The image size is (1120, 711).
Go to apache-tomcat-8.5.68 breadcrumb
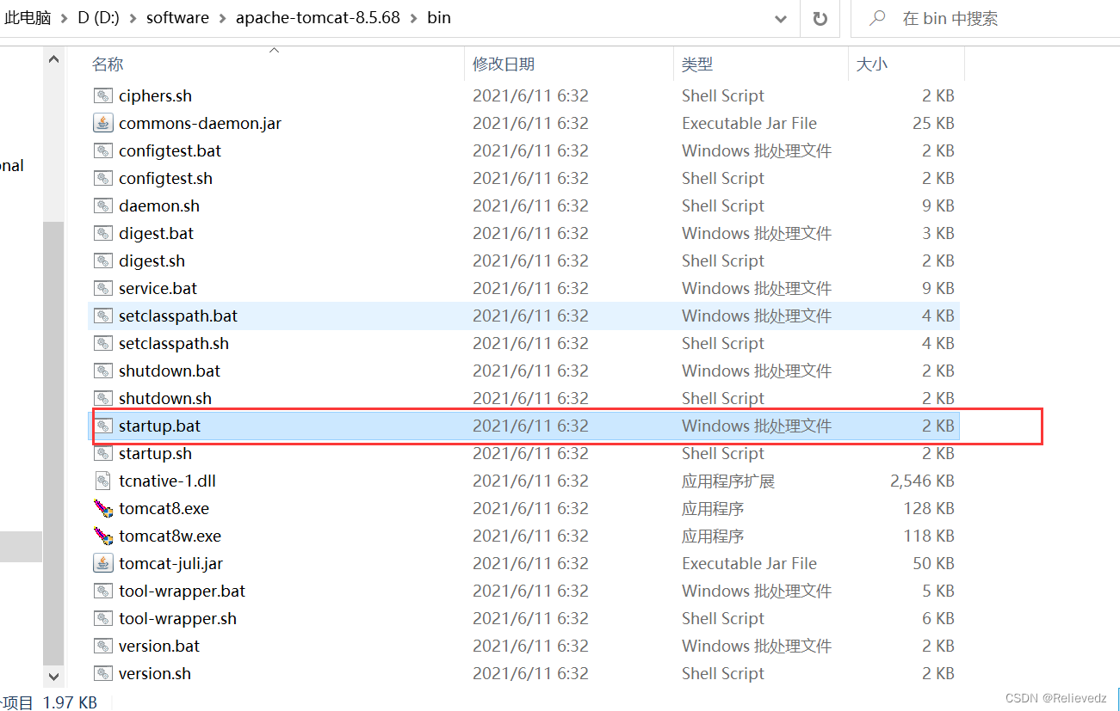318,18
